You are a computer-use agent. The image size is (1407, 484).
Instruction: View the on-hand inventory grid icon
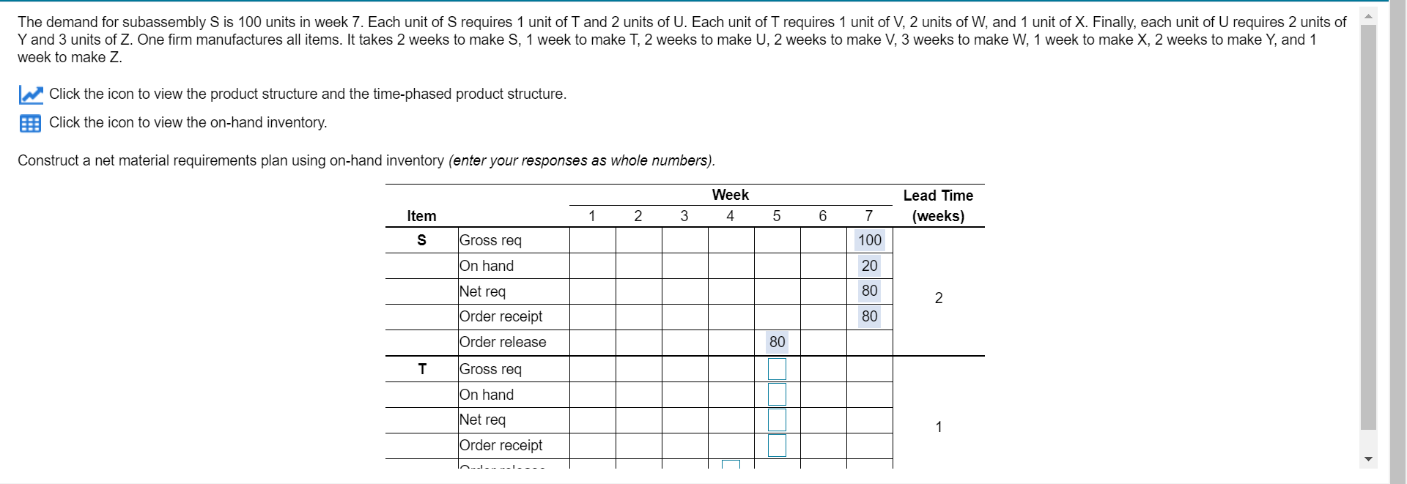coord(30,123)
